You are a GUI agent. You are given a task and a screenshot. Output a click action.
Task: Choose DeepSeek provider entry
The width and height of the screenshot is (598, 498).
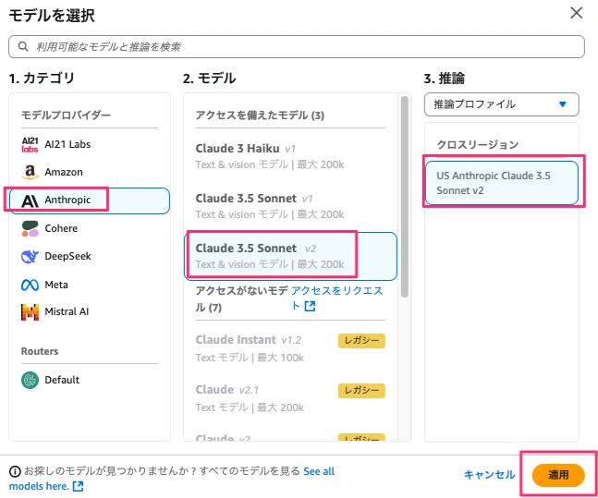pos(90,256)
